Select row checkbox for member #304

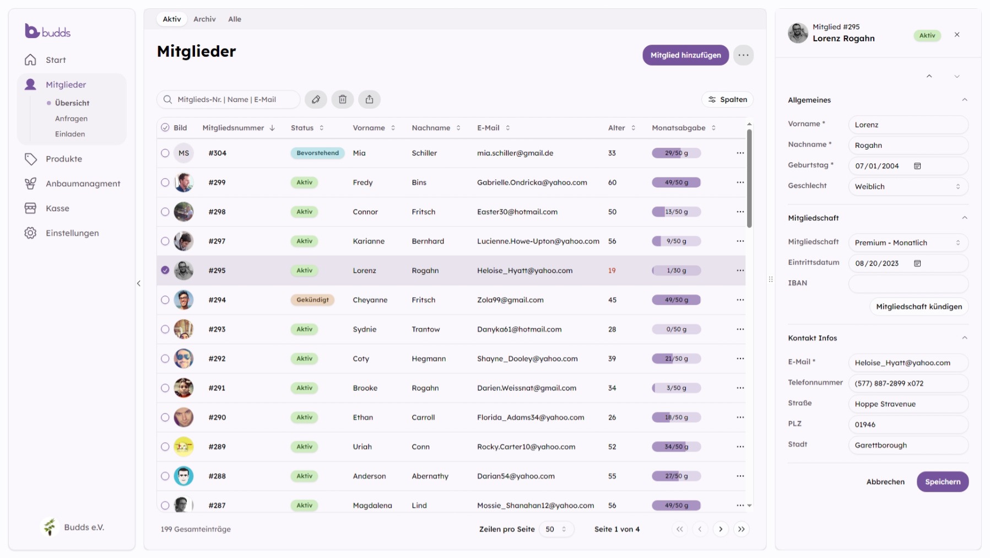[165, 153]
